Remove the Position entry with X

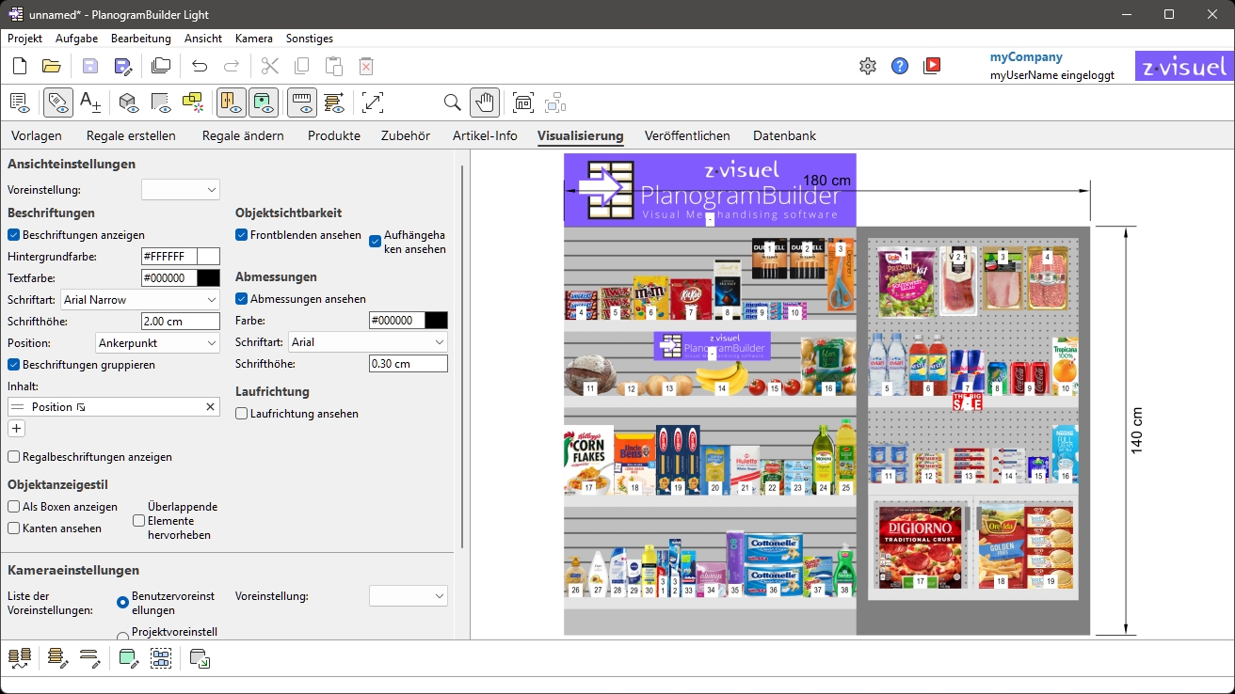211,407
